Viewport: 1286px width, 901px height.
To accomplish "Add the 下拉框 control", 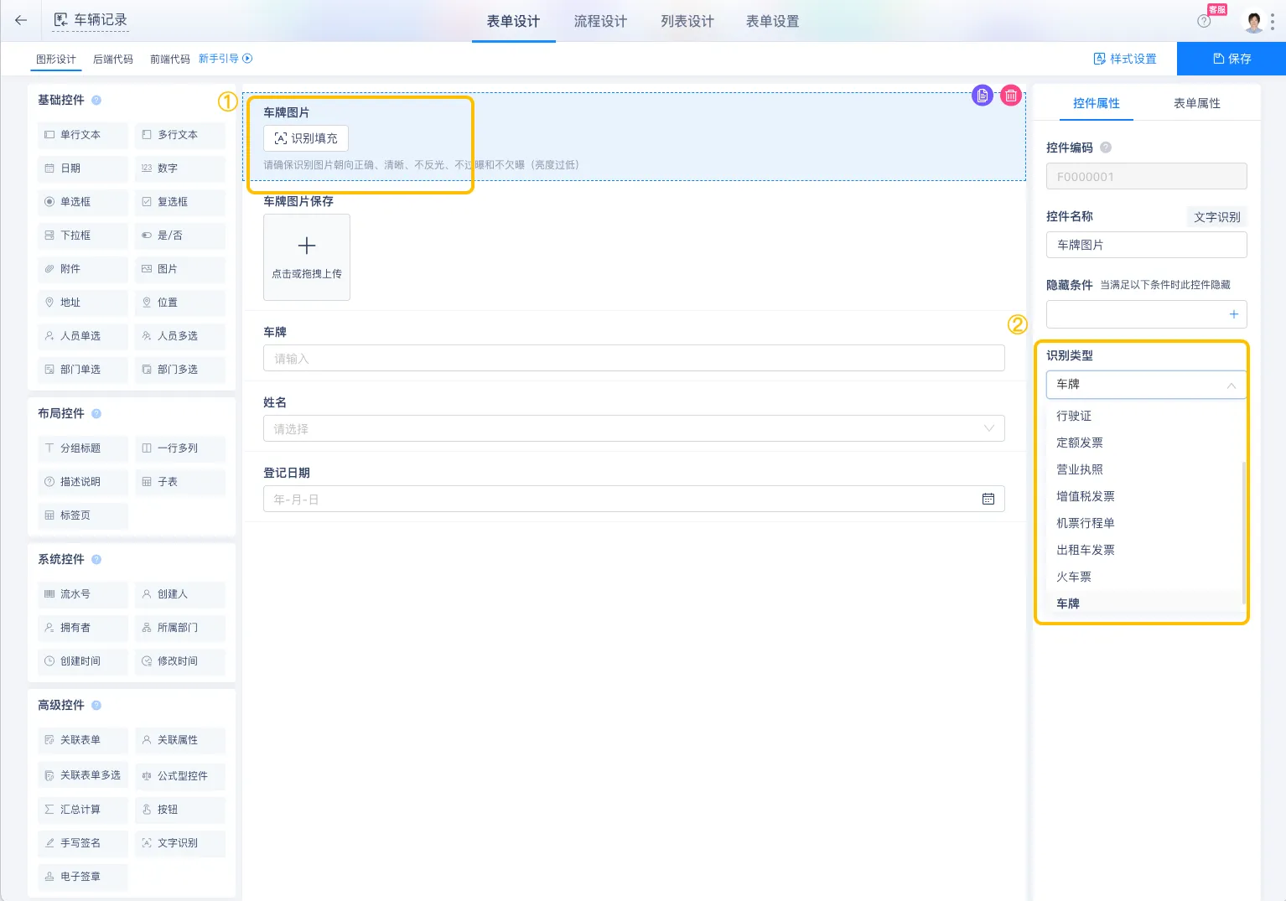I will click(x=83, y=236).
